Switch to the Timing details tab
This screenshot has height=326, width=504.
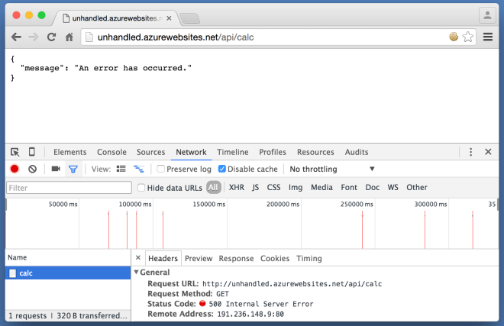coord(309,259)
